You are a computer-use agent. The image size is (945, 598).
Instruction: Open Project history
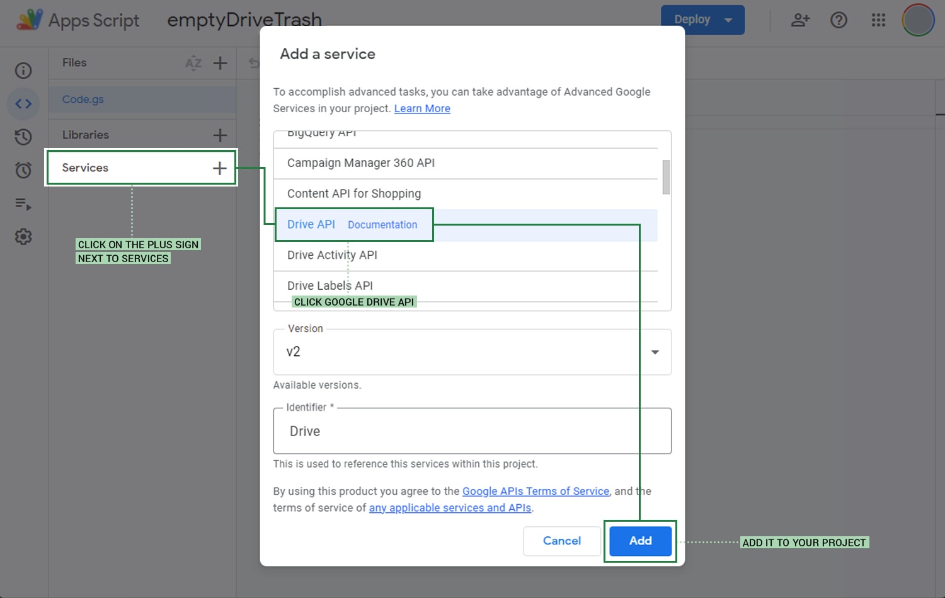23,137
